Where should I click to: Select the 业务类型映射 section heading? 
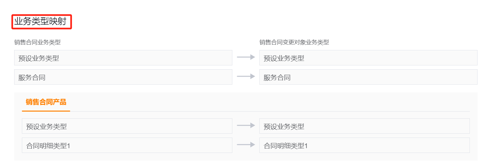point(40,21)
